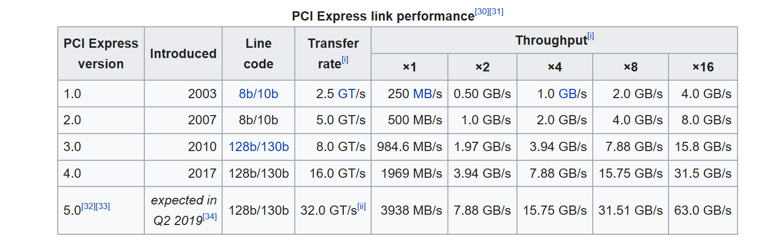This screenshot has height=243, width=769.
Task: Open reference 32 beside version 5.0
Action: pyautogui.click(x=89, y=207)
